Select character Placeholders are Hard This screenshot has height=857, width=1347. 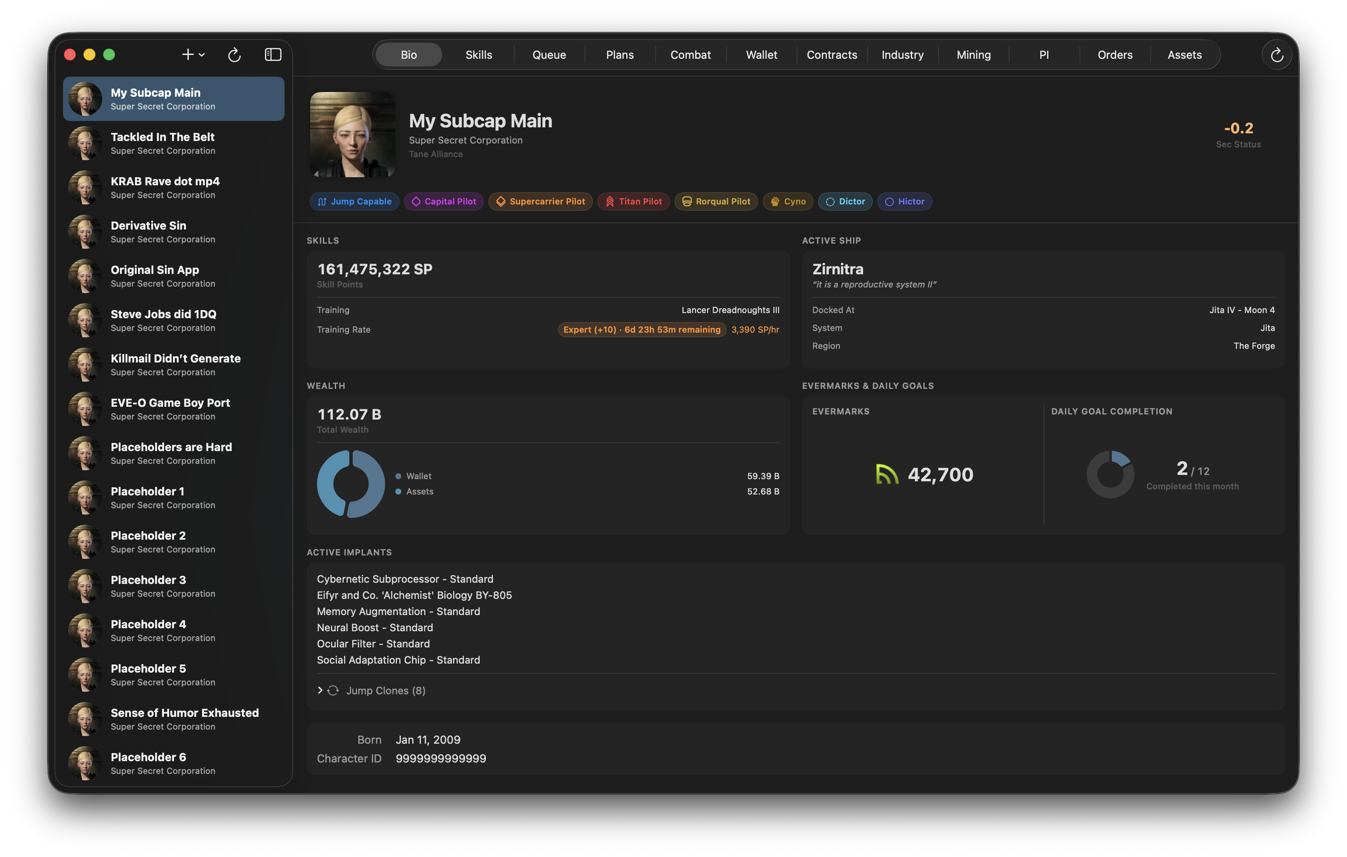pyautogui.click(x=173, y=453)
